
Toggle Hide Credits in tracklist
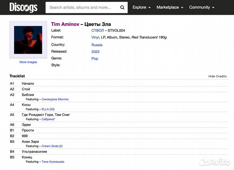217,76
